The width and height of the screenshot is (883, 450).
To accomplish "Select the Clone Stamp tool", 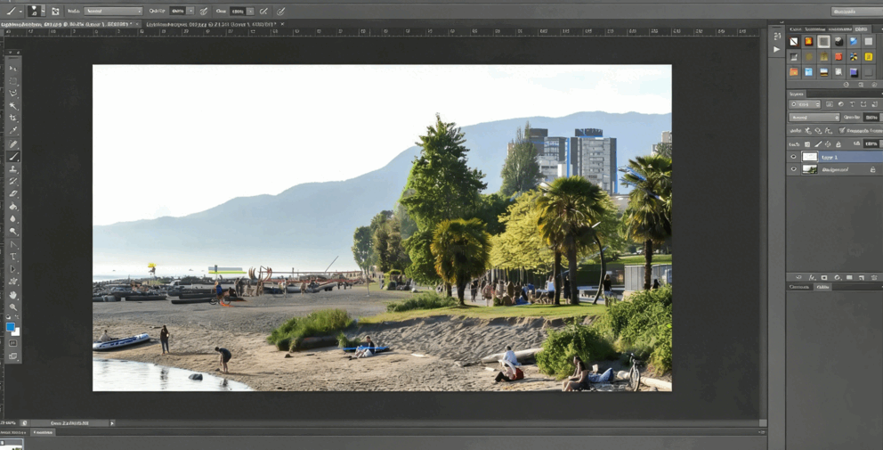I will (12, 168).
